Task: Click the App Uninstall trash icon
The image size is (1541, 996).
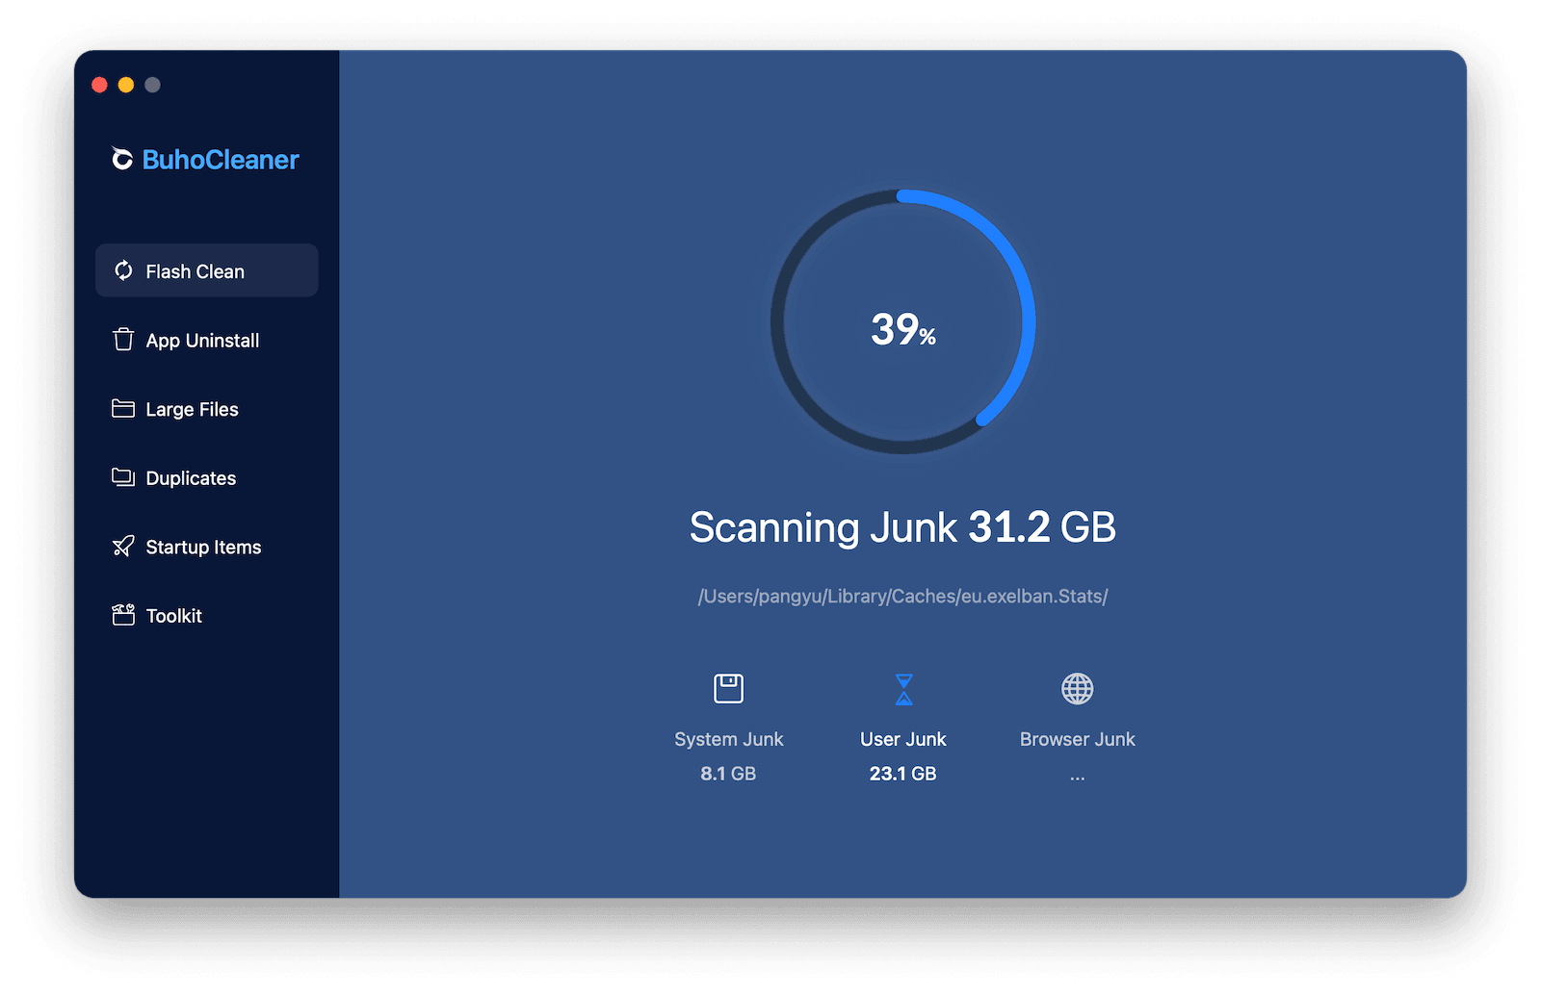Action: click(123, 340)
